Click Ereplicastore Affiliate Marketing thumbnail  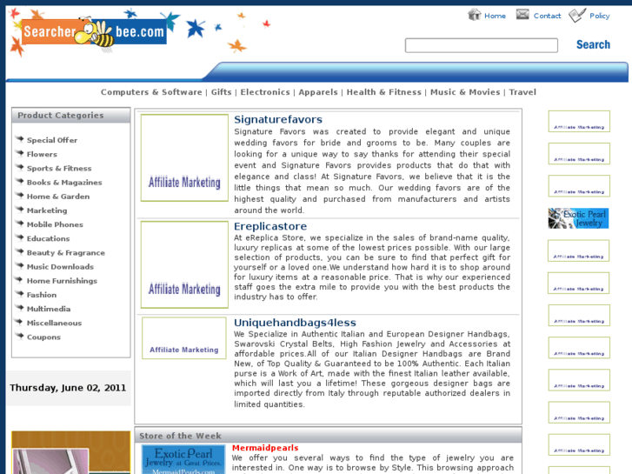point(184,264)
